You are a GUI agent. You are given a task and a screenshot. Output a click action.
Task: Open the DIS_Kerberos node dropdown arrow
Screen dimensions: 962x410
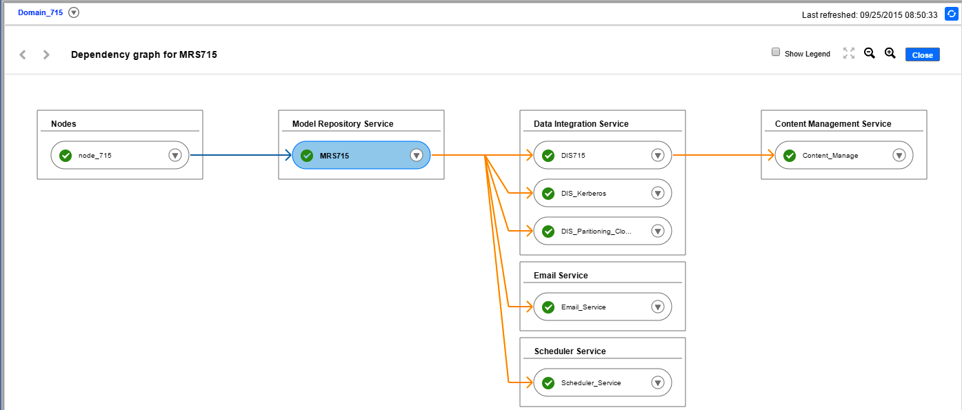pyautogui.click(x=657, y=194)
